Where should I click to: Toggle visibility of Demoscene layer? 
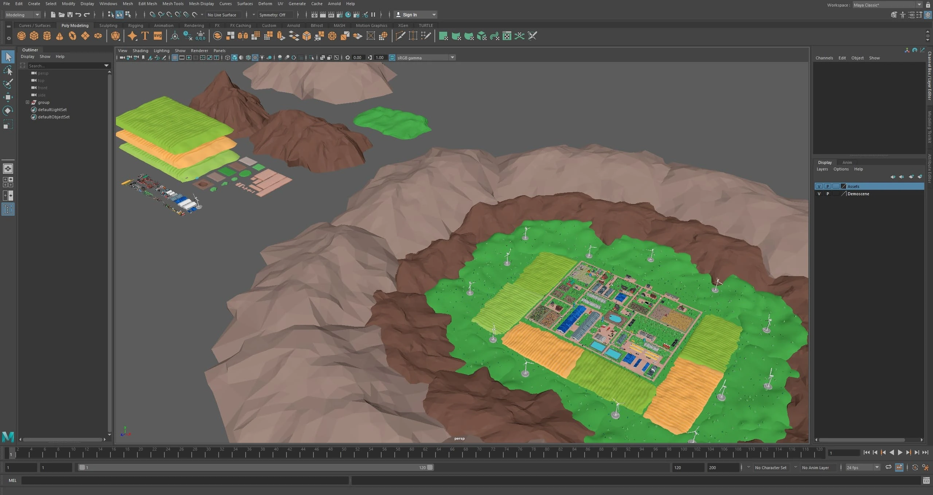pyautogui.click(x=819, y=194)
